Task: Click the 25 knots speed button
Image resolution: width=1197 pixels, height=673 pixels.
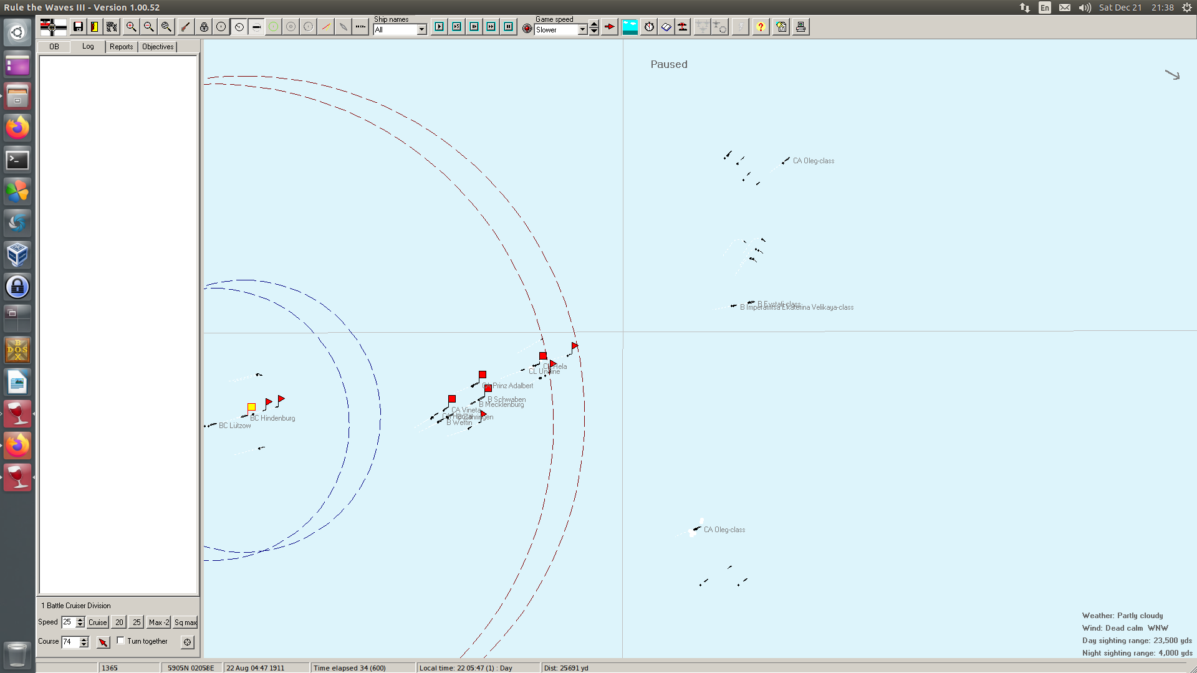Action: [137, 623]
